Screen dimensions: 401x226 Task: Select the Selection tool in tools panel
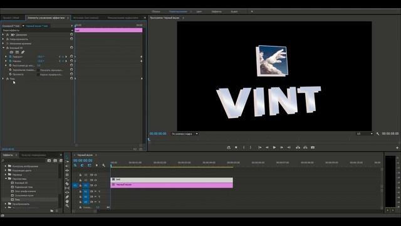click(67, 158)
